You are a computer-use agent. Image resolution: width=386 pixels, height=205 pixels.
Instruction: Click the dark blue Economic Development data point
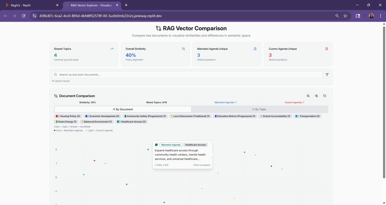(x=271, y=166)
